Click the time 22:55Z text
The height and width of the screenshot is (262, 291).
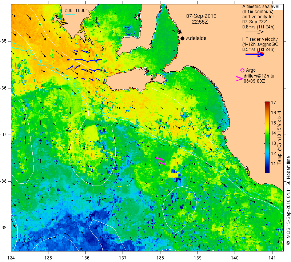coord(200,22)
